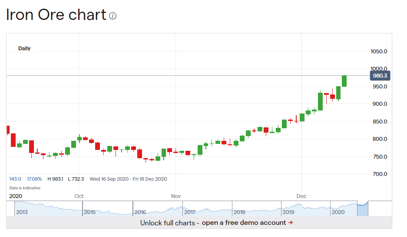Click the latest green candlestick at 980

click(x=344, y=81)
